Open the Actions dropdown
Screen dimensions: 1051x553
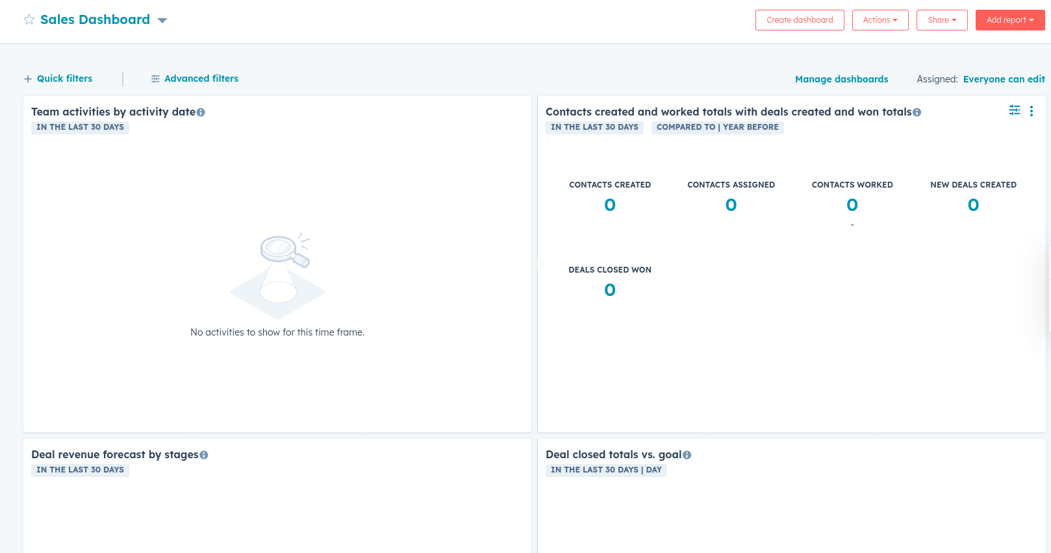tap(880, 20)
